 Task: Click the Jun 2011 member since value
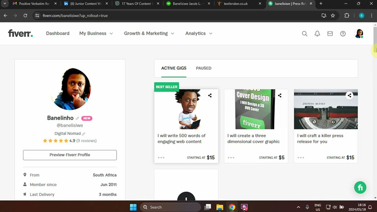tap(108, 185)
